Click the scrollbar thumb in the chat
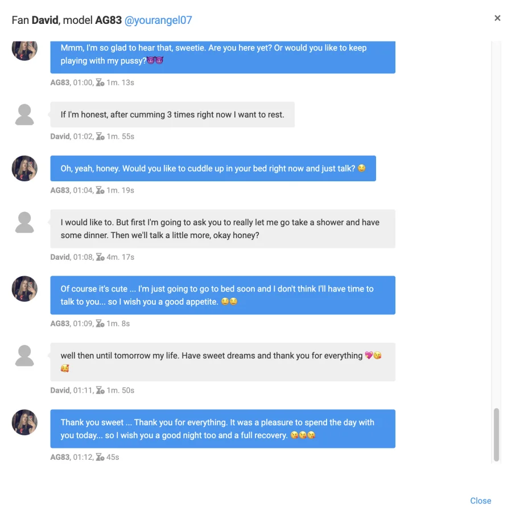The width and height of the screenshot is (512, 524). (x=496, y=434)
